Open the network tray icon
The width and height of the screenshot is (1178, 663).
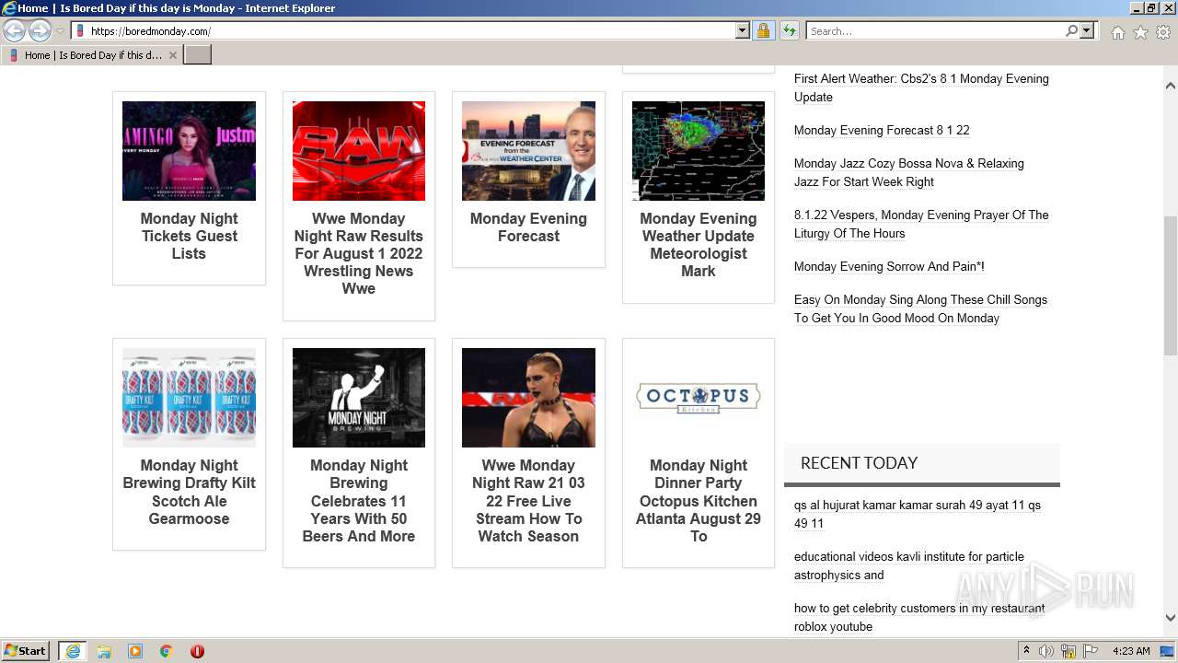coord(1068,651)
